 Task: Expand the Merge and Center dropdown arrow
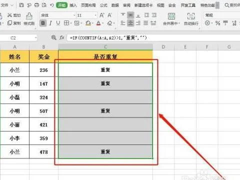pos(179,23)
